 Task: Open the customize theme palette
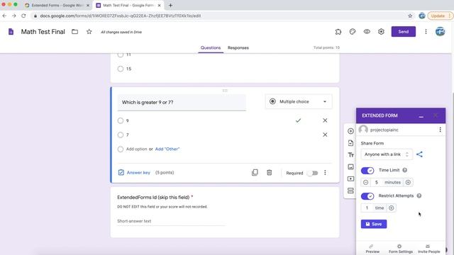coord(353,32)
